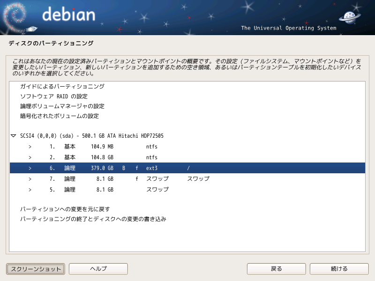Click the debian wordmark in the banner

pos(68,14)
